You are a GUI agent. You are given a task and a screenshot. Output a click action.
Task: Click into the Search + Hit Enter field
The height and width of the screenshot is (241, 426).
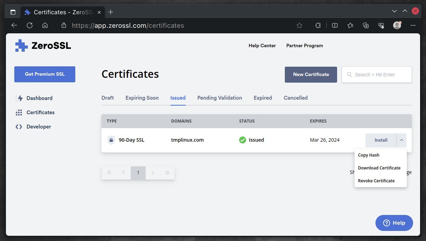pyautogui.click(x=377, y=75)
